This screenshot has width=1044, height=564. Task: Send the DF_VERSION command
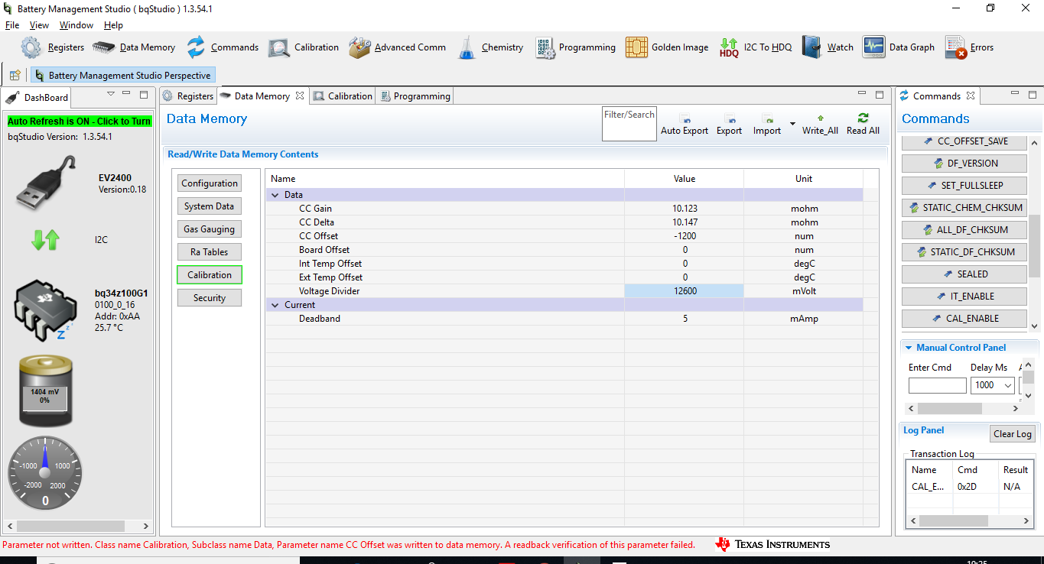pyautogui.click(x=964, y=163)
